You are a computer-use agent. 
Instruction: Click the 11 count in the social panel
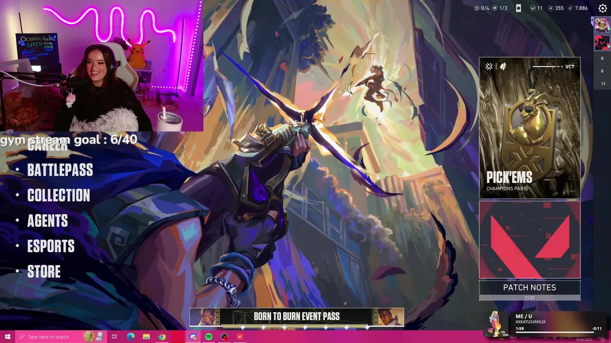point(603,84)
